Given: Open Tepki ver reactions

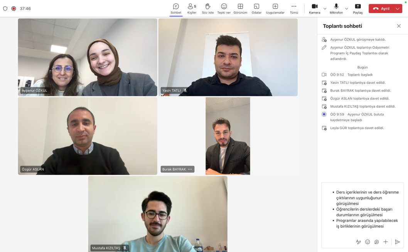Looking at the screenshot, I should pos(224,8).
